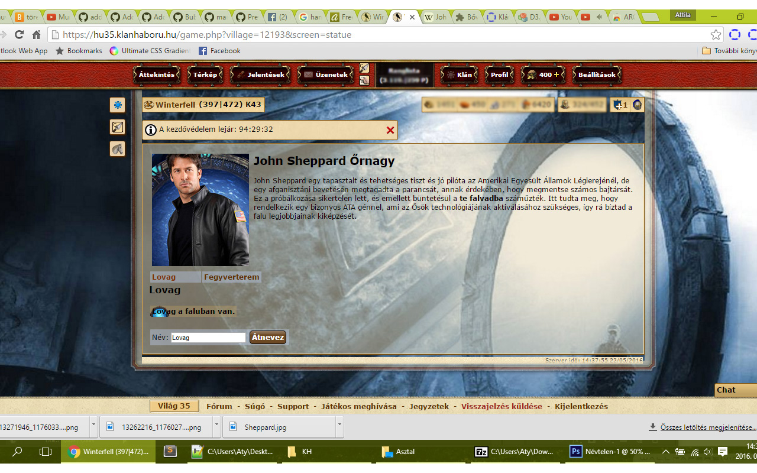Screen dimensions: 757x473
Task: Click the small scroll icon below the sword
Action: (x=364, y=80)
